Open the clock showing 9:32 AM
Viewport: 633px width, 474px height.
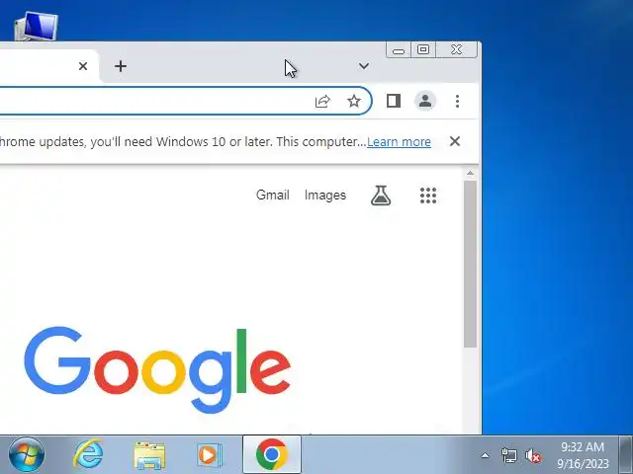(583, 455)
